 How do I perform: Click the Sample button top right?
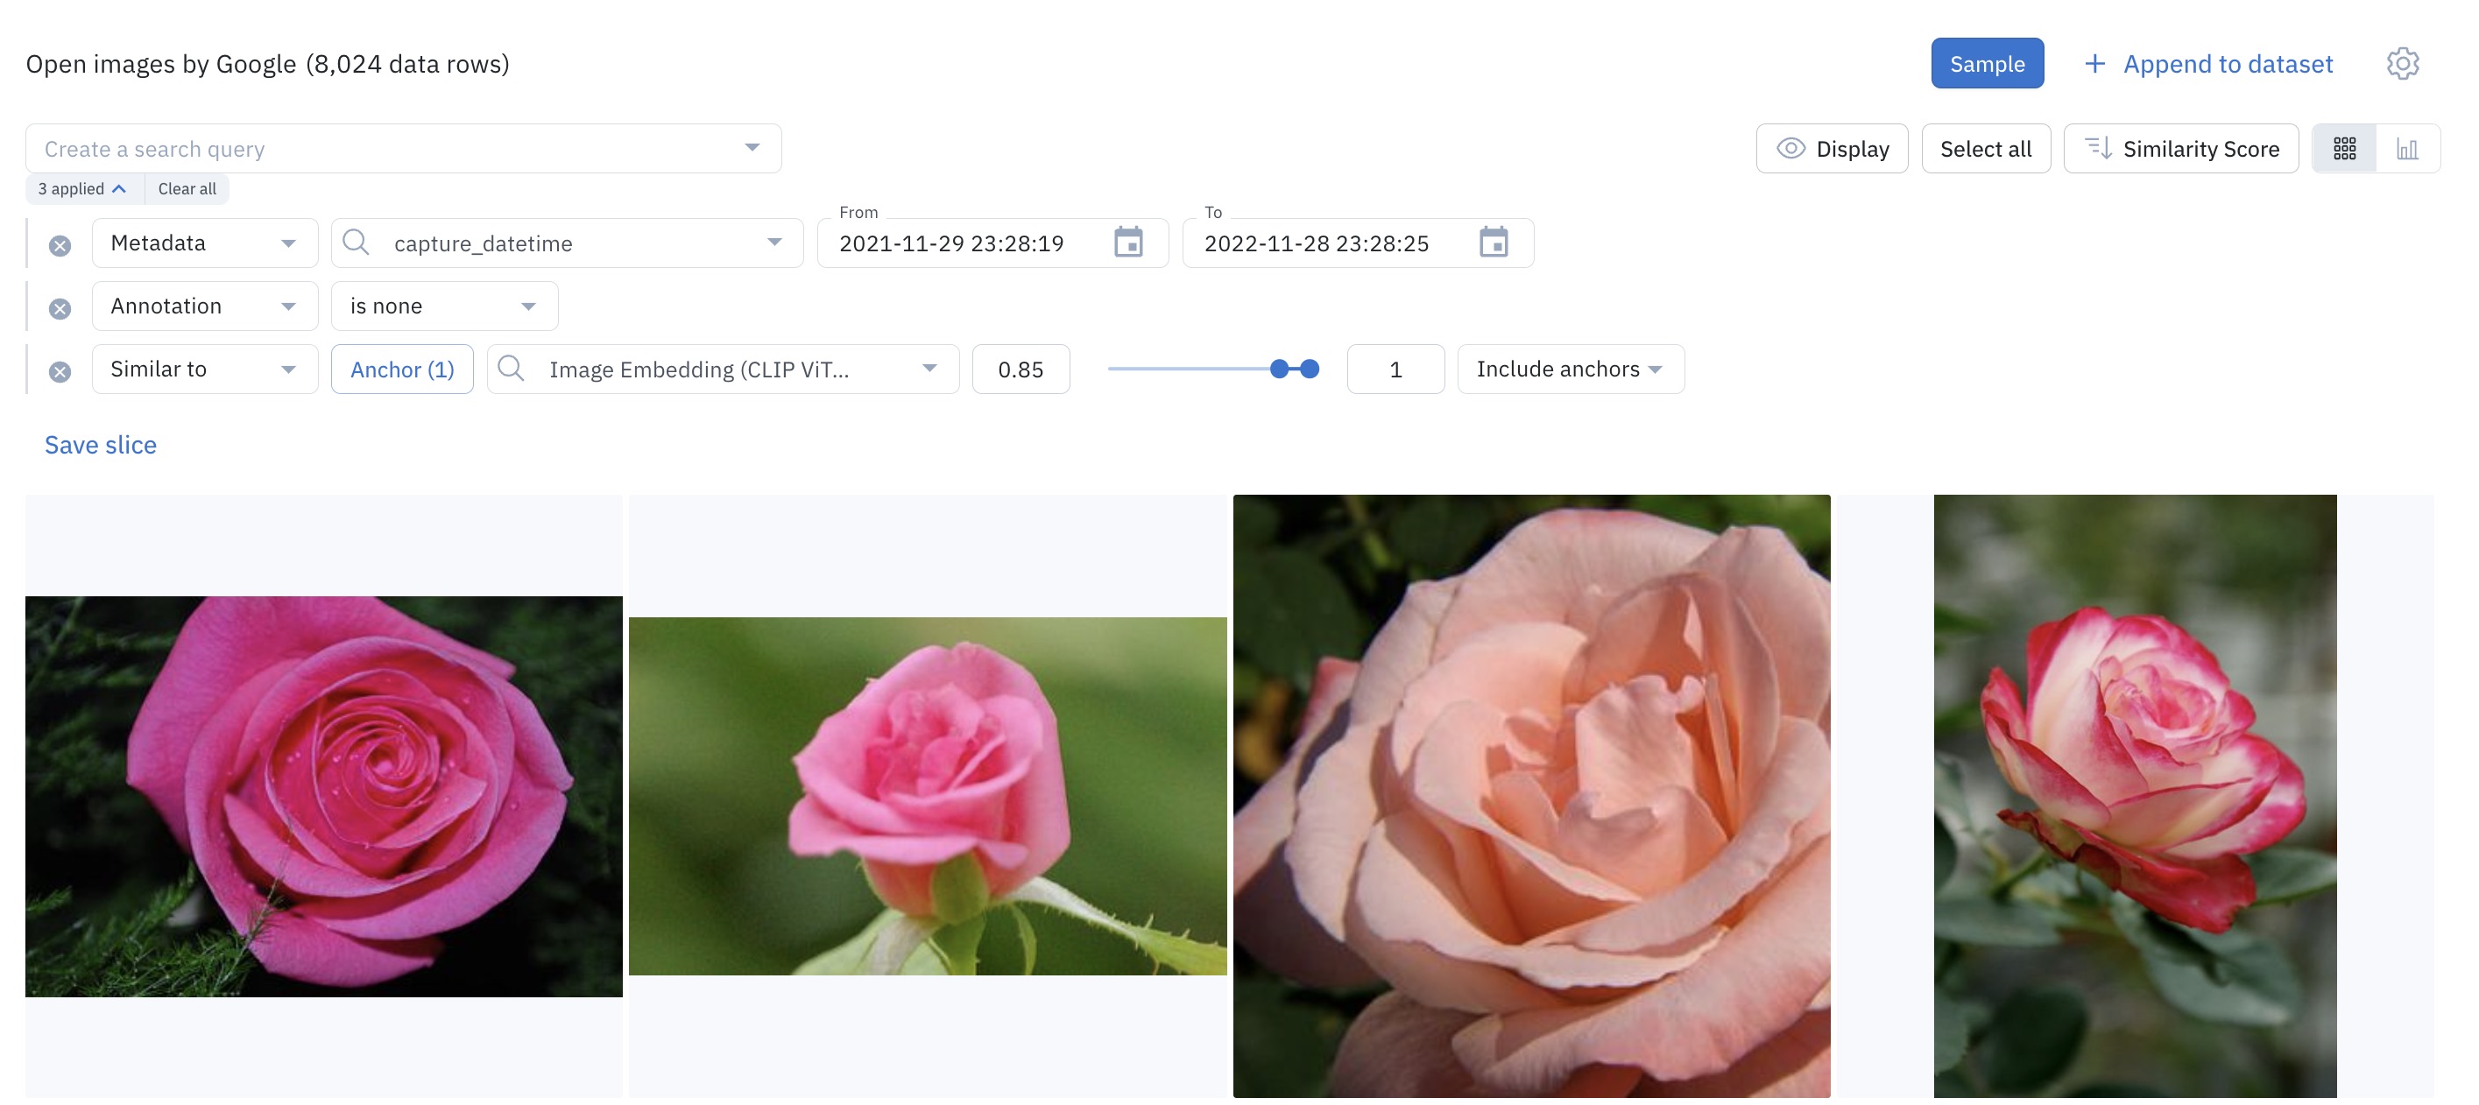coord(1988,63)
